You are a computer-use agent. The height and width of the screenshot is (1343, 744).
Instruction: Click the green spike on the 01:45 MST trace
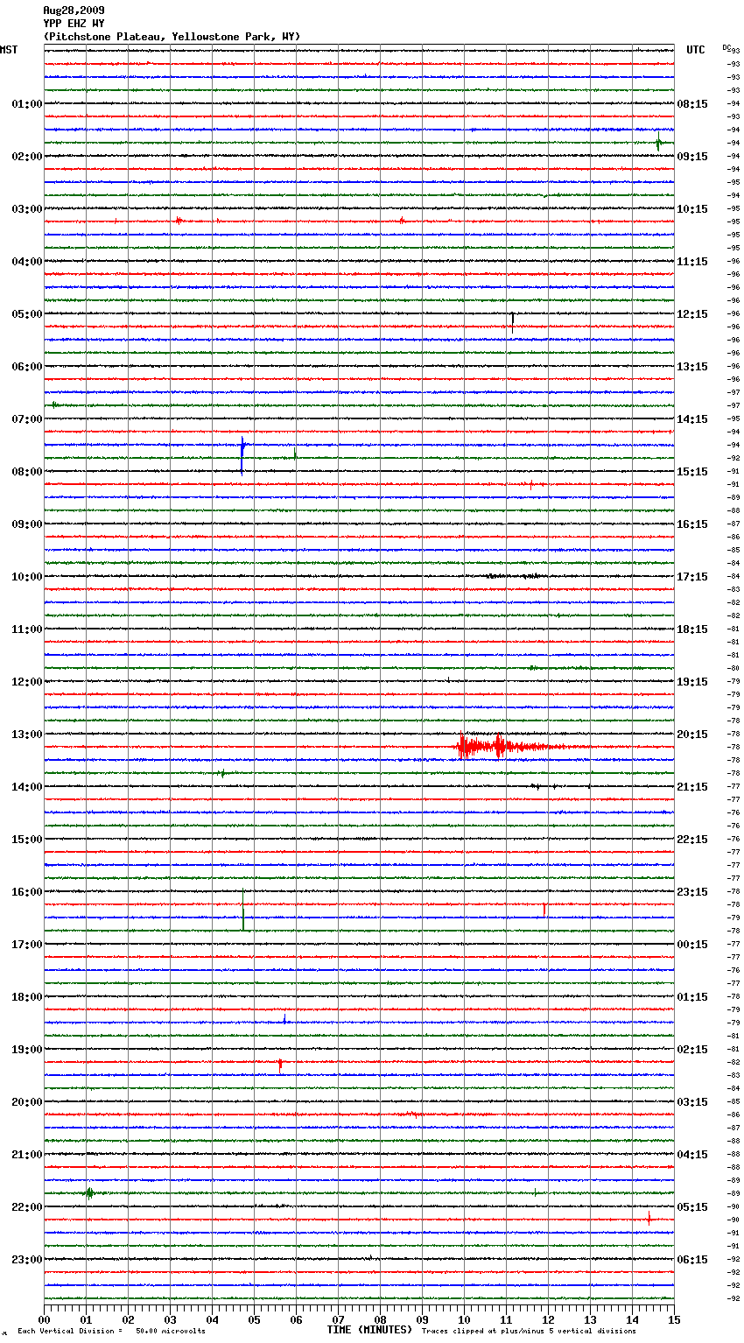pos(659,142)
